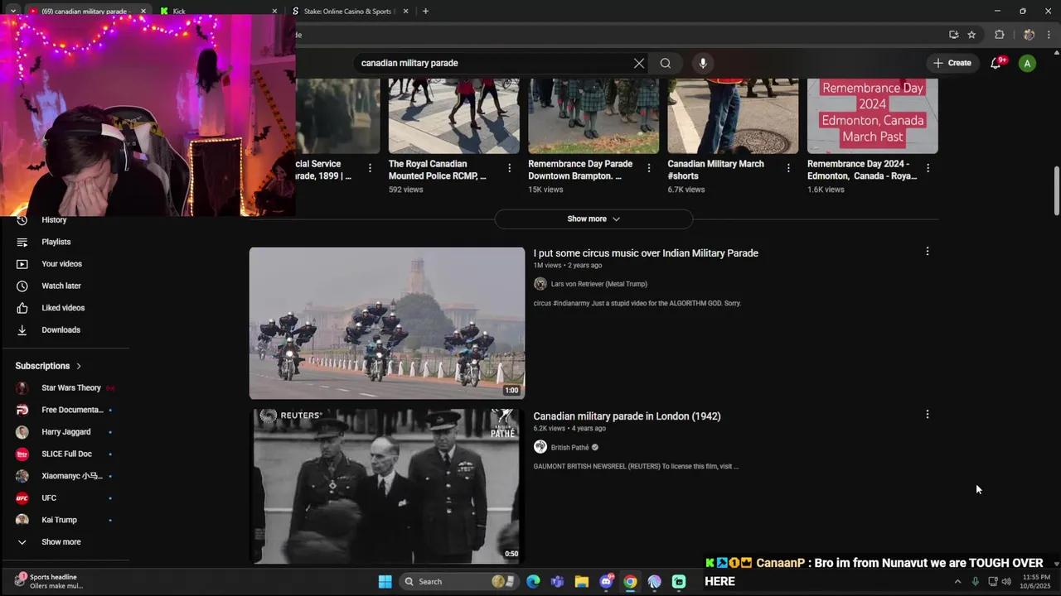
Task: Open Liked videos in sidebar
Action: [65, 308]
